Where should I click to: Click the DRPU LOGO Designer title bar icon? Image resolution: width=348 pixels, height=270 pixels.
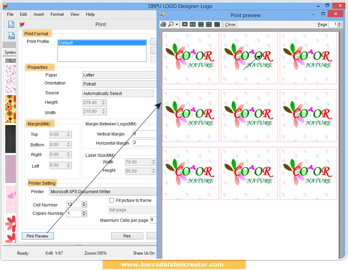tap(5, 6)
